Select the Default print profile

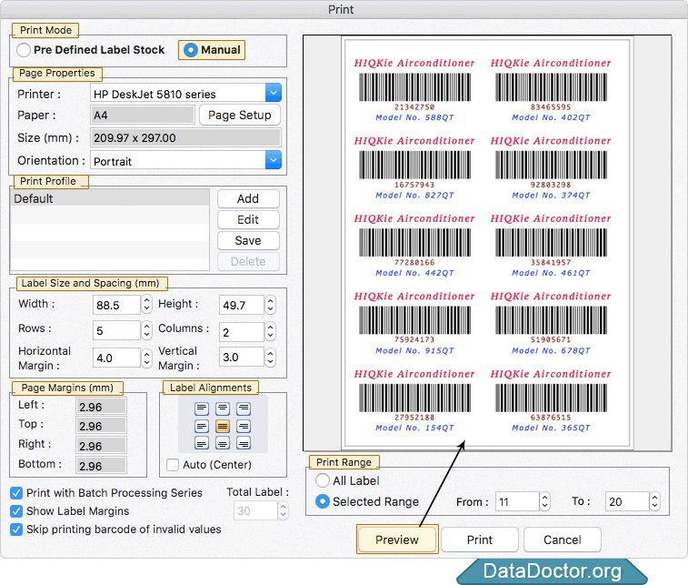pos(110,198)
